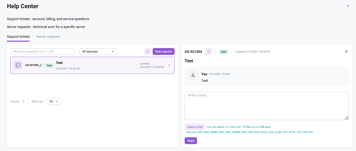Screen dimensions: 356x151
Task: Select the Support tickets tab
Action: tap(18, 37)
